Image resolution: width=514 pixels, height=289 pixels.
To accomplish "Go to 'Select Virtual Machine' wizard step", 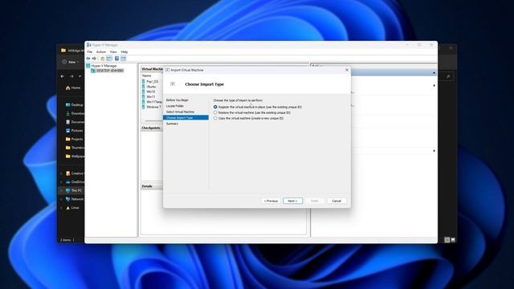I will [x=180, y=112].
